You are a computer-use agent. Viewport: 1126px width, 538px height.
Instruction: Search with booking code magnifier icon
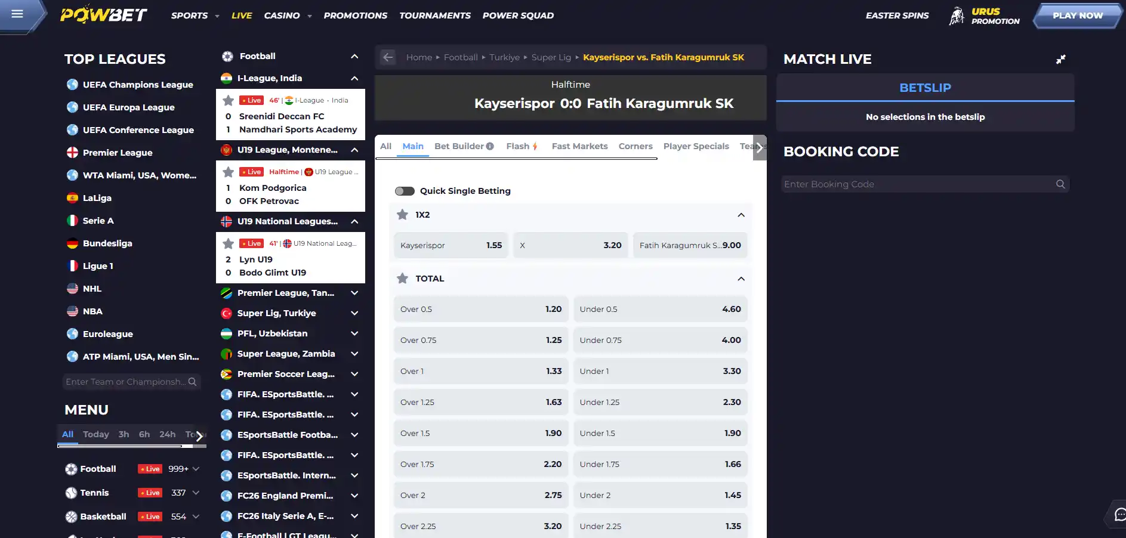(x=1060, y=184)
